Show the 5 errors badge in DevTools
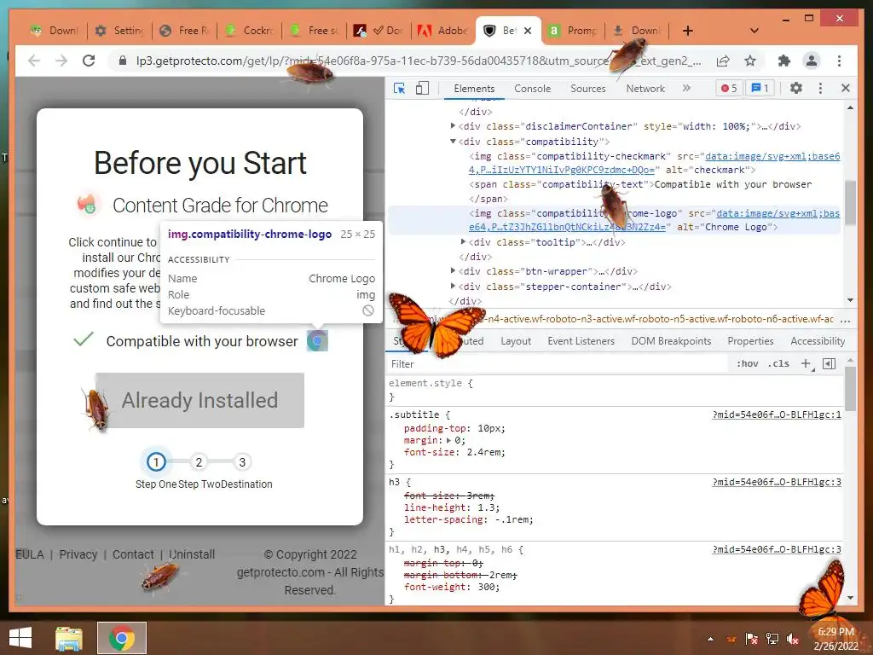 click(730, 88)
